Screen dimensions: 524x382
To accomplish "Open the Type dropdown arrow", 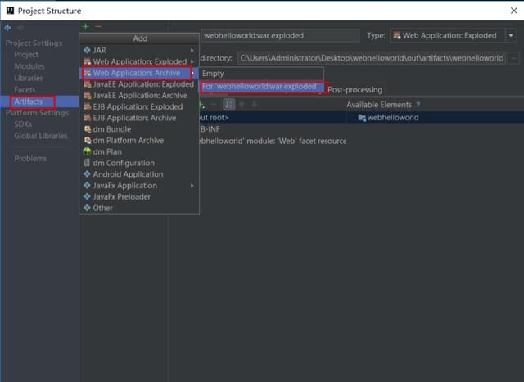I will [x=511, y=35].
